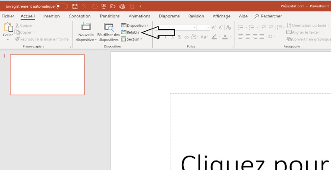Toggle the Enregistrement automatique switch
This screenshot has height=170, width=331.
[x=62, y=6]
